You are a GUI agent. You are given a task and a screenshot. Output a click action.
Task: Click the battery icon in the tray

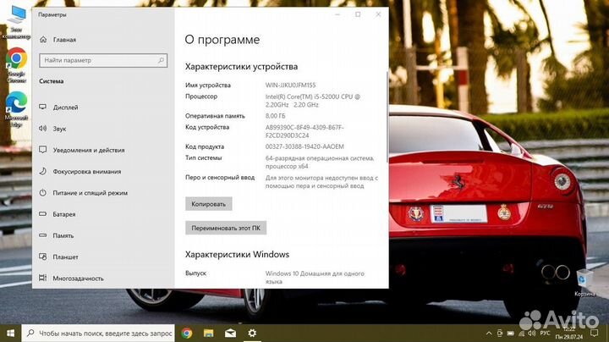pos(510,334)
